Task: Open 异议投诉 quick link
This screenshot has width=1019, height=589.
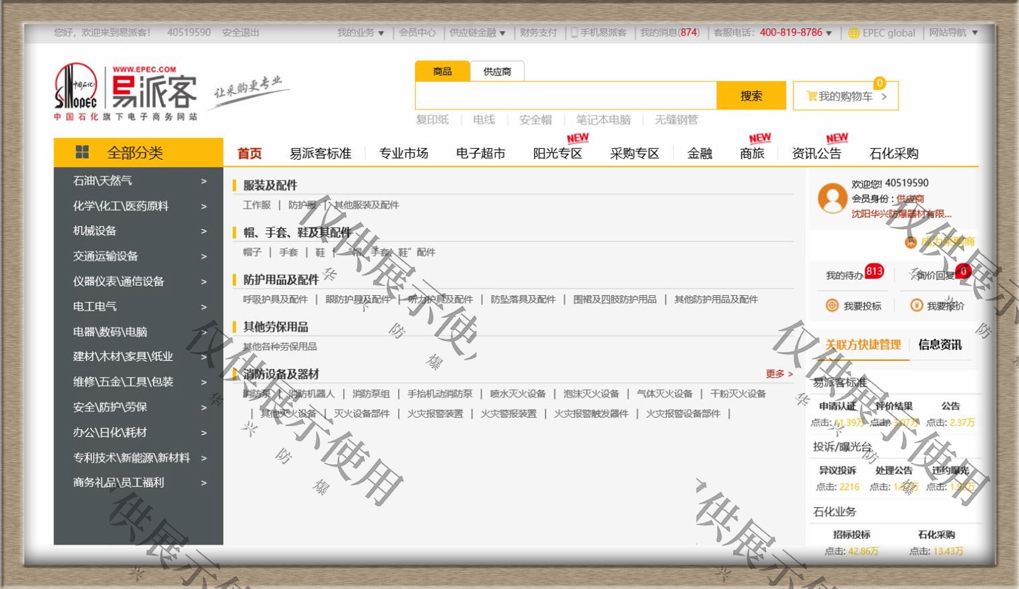Action: point(838,470)
